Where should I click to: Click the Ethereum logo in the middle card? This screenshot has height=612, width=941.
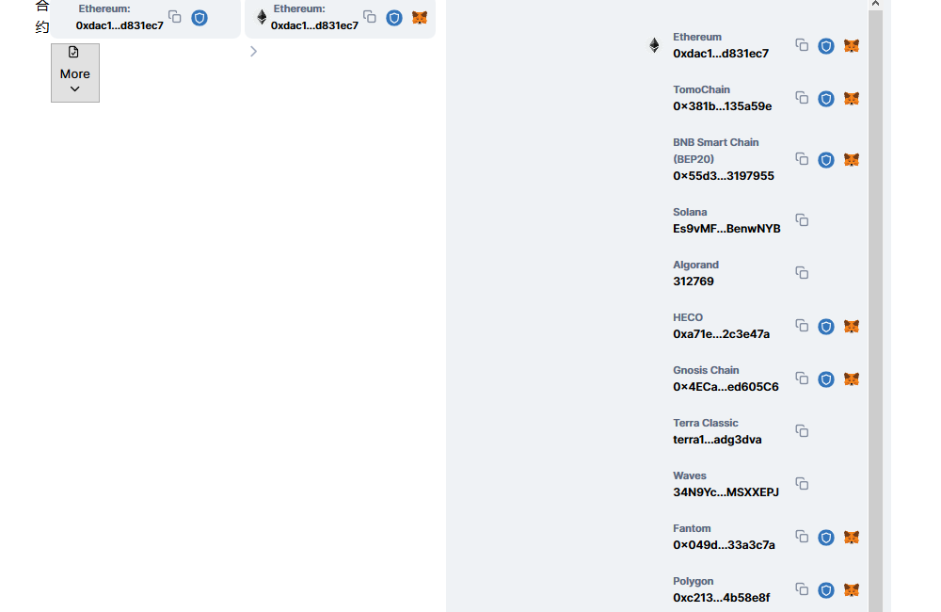point(262,17)
